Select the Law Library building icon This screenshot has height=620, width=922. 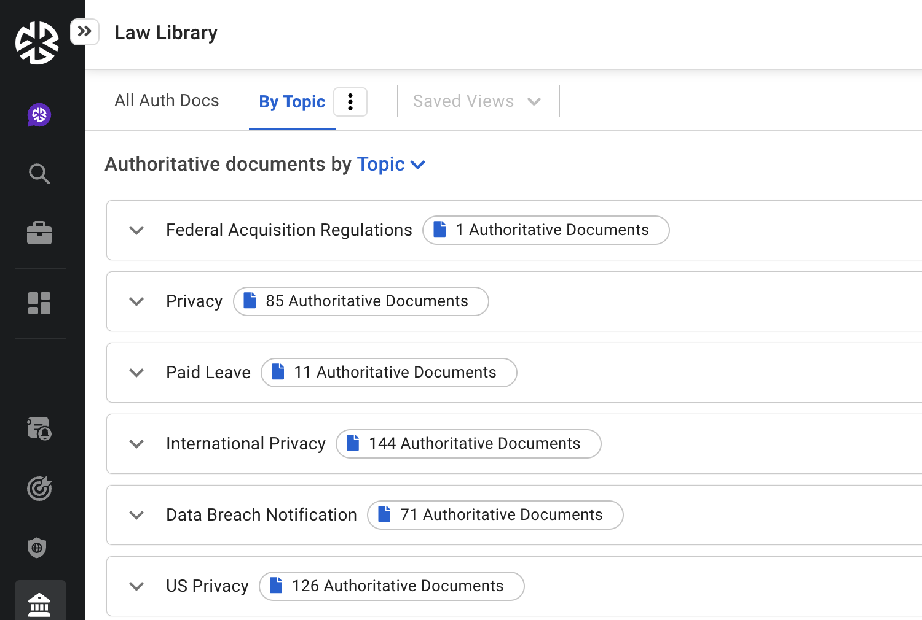click(x=39, y=604)
